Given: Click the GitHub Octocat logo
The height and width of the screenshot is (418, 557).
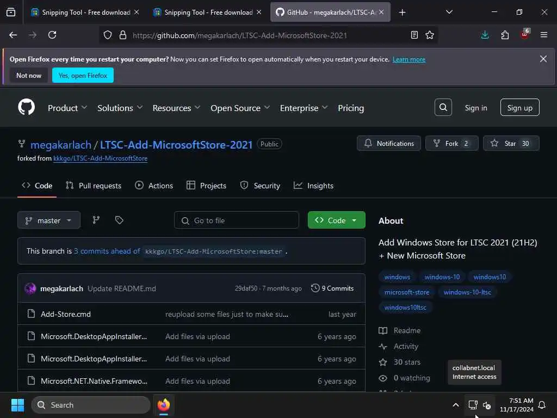Looking at the screenshot, I should pos(27,107).
